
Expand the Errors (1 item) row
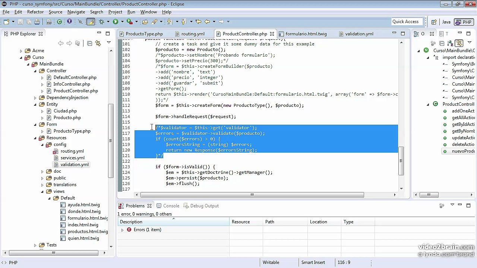pos(122,230)
